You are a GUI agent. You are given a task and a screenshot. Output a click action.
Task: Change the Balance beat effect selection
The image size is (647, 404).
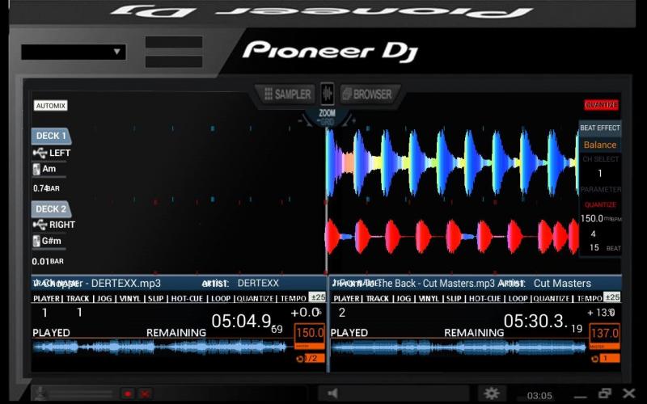[599, 145]
